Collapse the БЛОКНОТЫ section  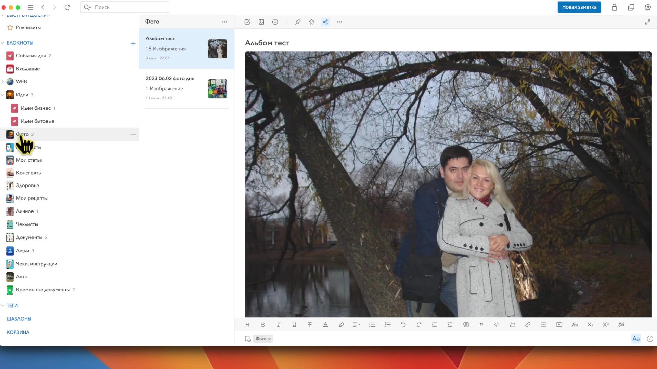pyautogui.click(x=3, y=43)
